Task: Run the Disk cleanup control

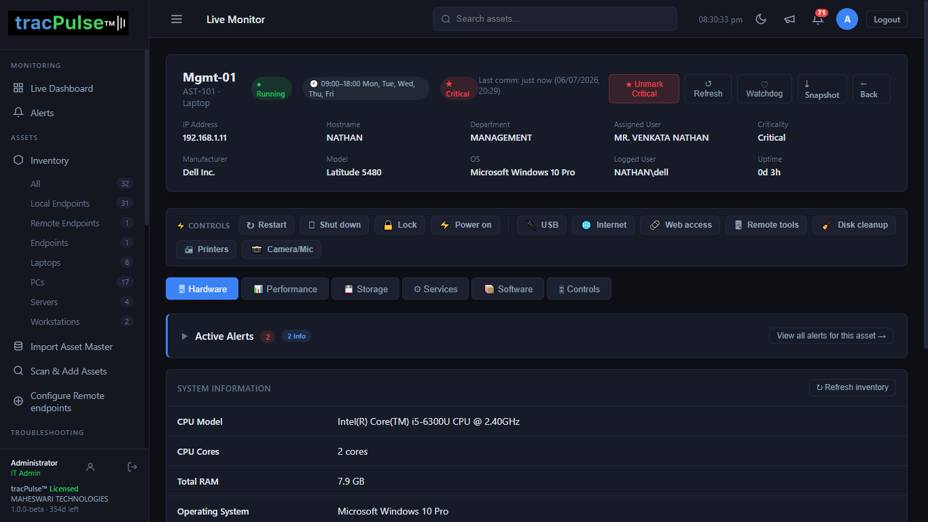Action: pos(854,225)
